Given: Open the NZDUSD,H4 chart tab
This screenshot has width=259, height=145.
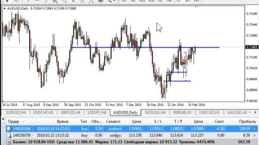Looking at the screenshot, I should (155, 113).
